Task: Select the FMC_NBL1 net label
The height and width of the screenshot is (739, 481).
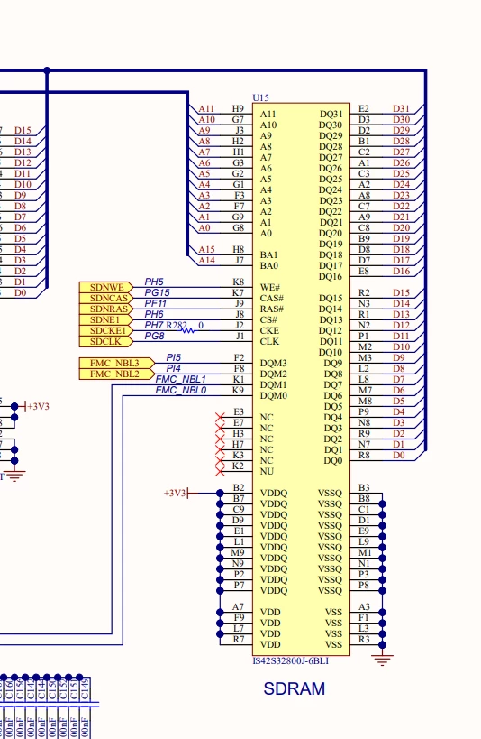Action: (x=181, y=379)
